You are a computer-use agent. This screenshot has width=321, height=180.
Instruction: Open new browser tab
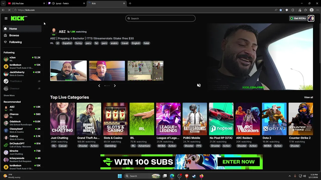130,3
